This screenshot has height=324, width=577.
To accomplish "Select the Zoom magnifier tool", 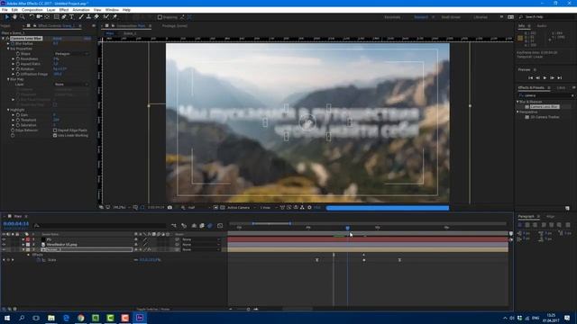I will [22, 17].
